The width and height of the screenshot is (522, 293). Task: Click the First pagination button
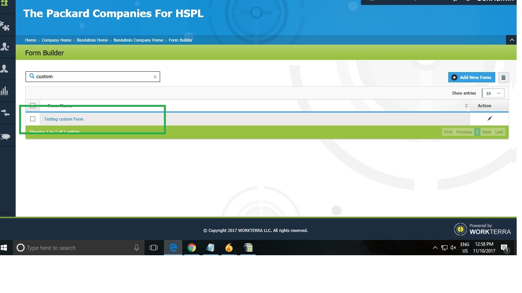coord(448,132)
